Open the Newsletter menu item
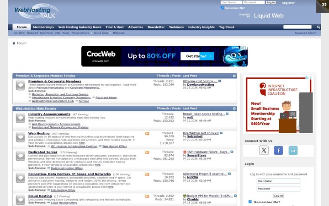Viewport: 329px width, 206px height. (x=156, y=27)
